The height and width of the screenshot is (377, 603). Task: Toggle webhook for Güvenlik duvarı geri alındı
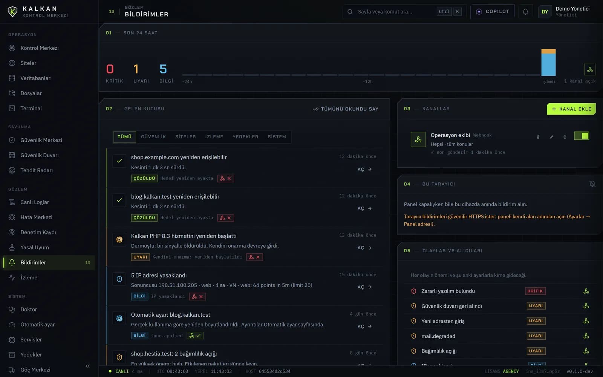click(x=586, y=306)
